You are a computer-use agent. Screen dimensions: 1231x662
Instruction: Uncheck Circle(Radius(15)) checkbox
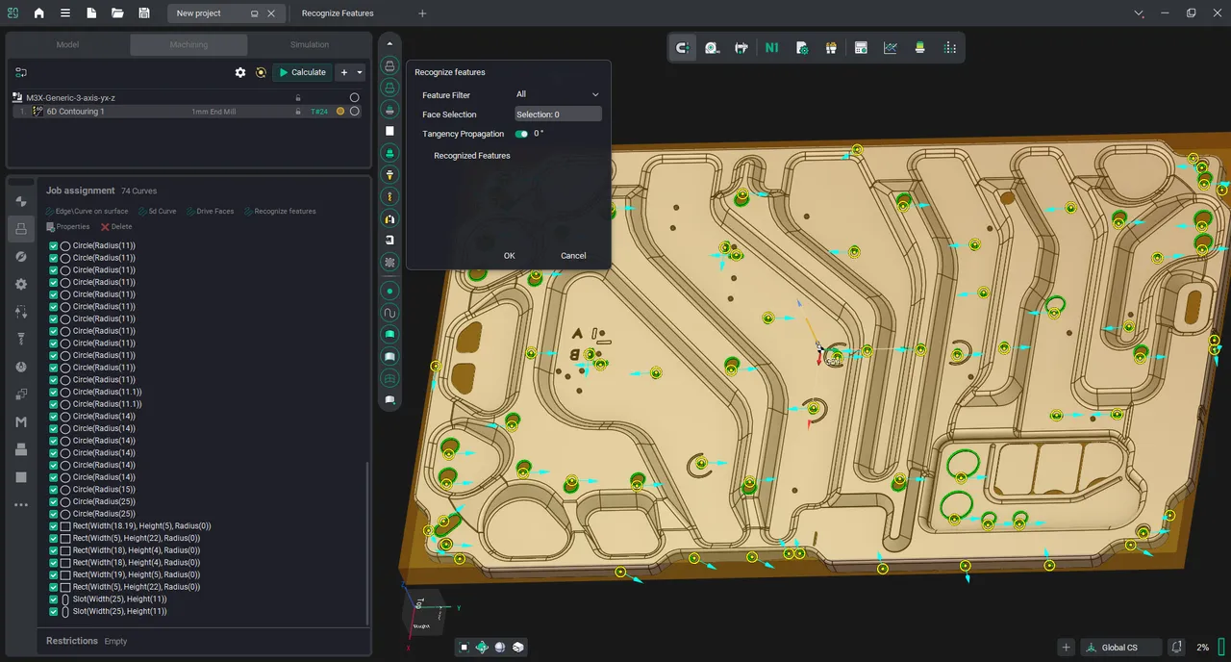tap(54, 490)
